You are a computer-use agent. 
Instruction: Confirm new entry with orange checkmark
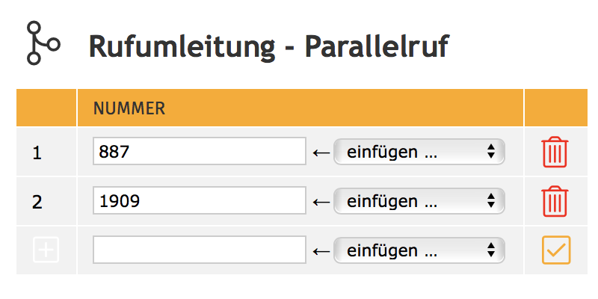[555, 250]
